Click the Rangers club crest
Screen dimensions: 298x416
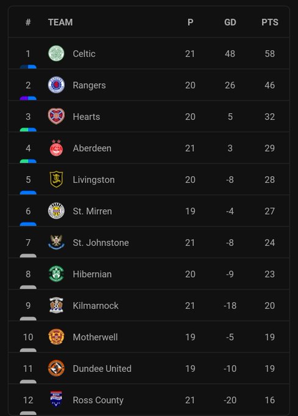(x=56, y=85)
